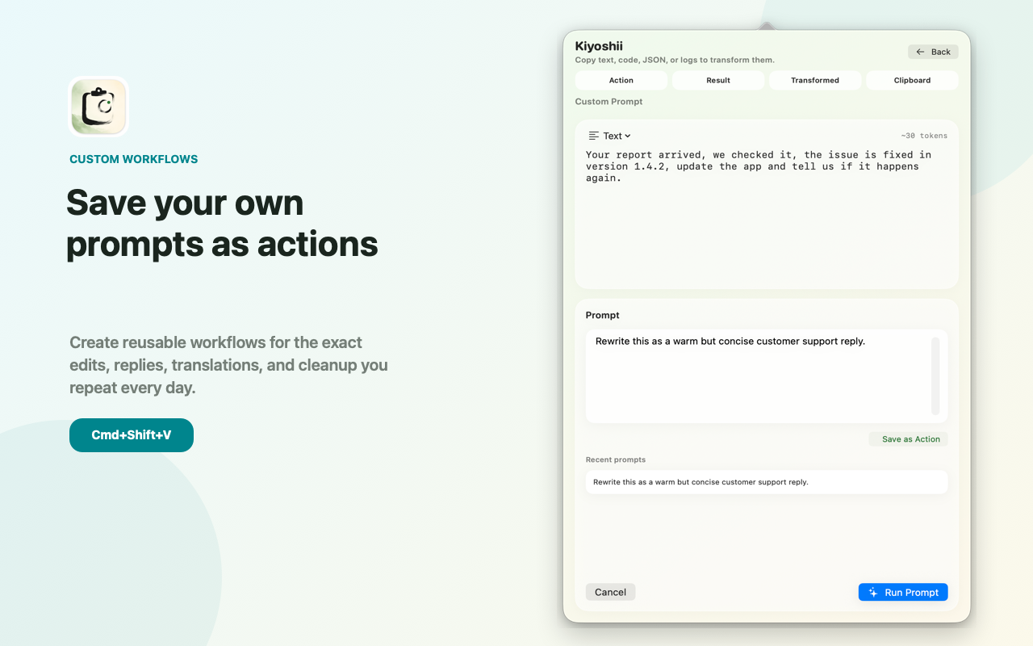Click the Prompt box scrollbar
This screenshot has height=646, width=1033.
[935, 376]
